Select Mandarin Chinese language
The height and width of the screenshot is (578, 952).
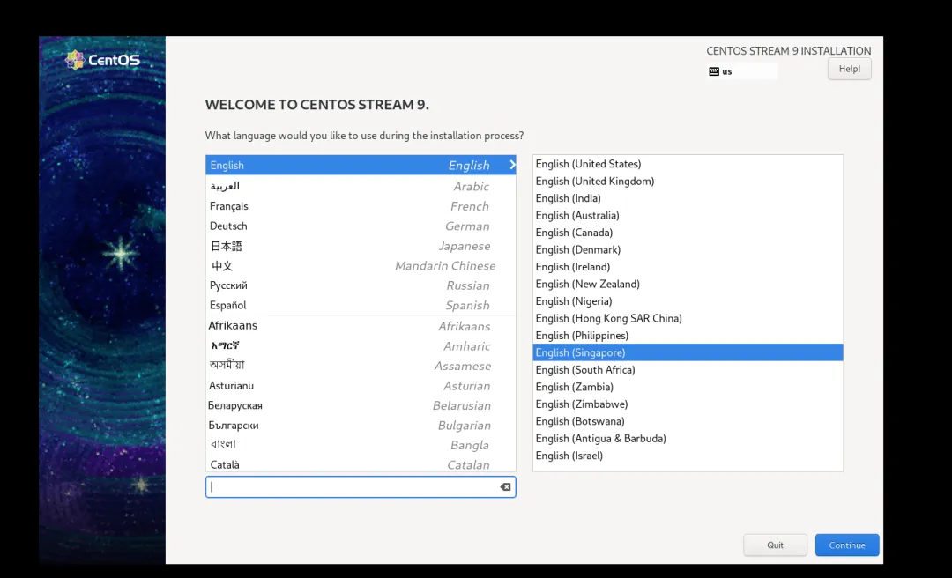pos(361,265)
